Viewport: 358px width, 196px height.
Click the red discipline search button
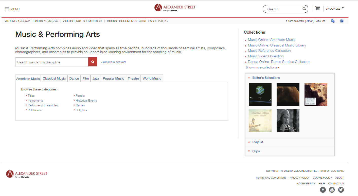93,62
